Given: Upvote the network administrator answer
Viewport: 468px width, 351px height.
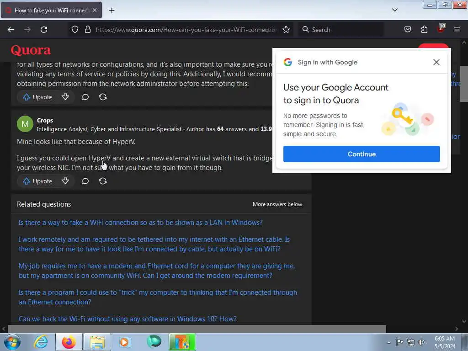Looking at the screenshot, I should click(x=37, y=97).
